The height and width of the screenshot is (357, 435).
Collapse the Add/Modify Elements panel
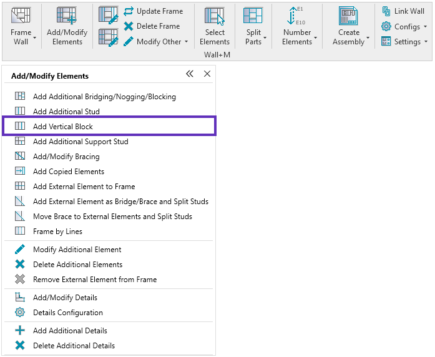pyautogui.click(x=190, y=74)
